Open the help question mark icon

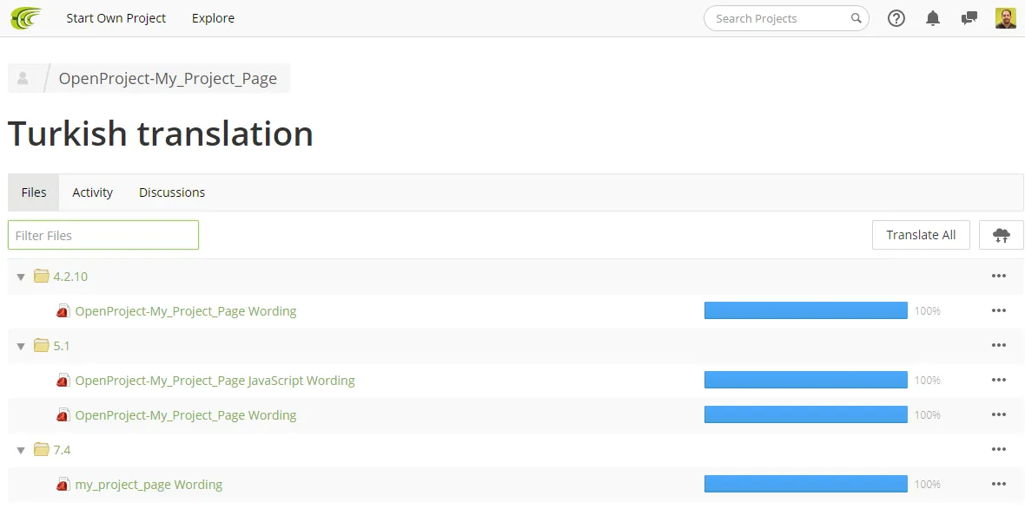click(x=896, y=18)
